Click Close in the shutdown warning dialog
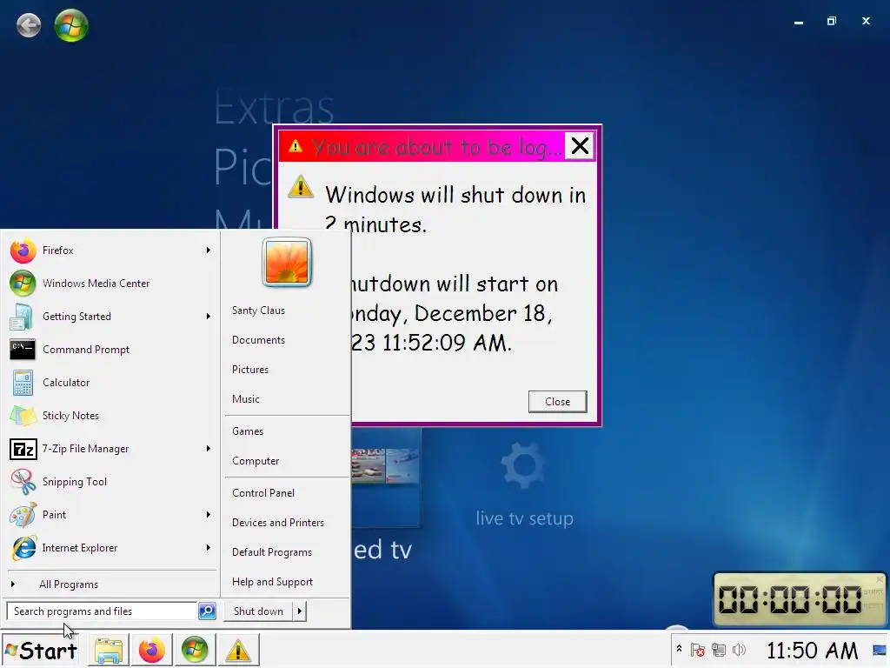The image size is (890, 668). click(557, 402)
